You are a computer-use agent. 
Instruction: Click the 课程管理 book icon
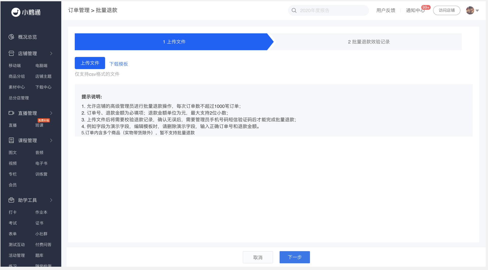[11, 140]
